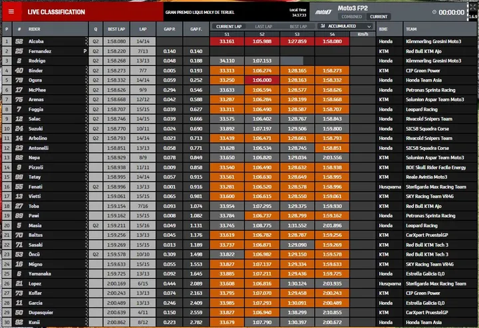Click the GAP P. column header
Screen dimensions: 479x328
(x=169, y=29)
